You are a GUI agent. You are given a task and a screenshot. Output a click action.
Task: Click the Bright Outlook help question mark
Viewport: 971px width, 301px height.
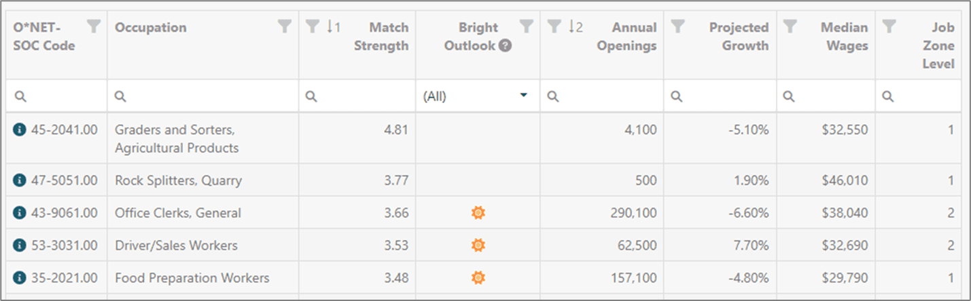point(505,46)
